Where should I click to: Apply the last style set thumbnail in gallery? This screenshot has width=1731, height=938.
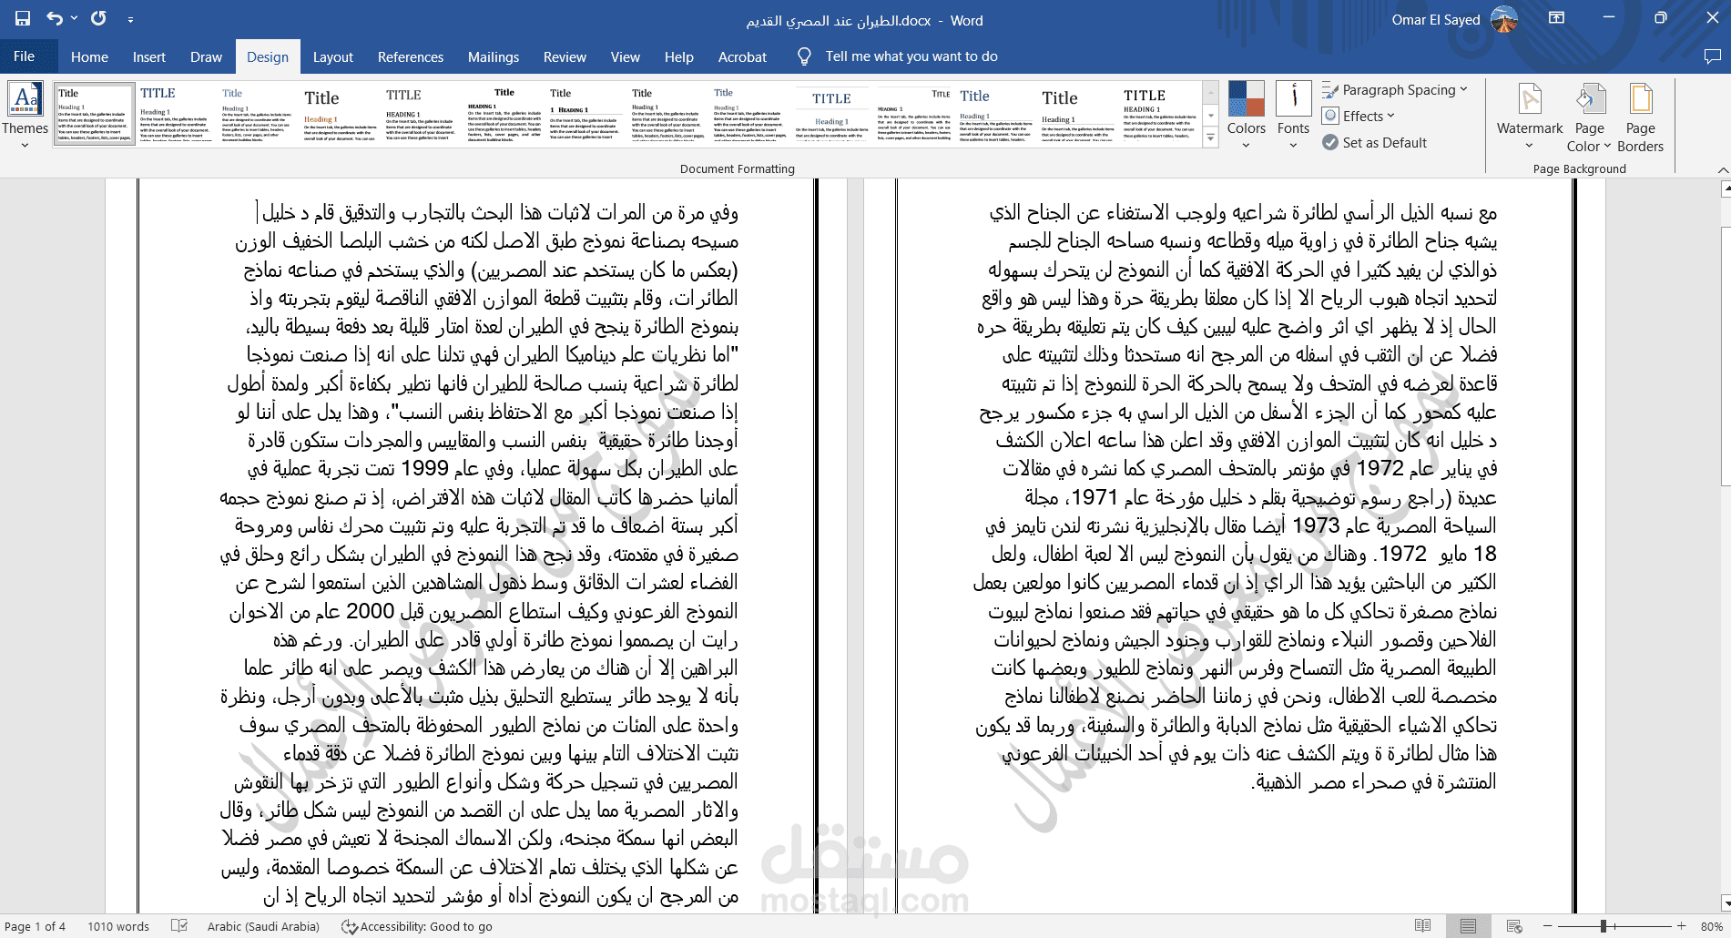1158,114
